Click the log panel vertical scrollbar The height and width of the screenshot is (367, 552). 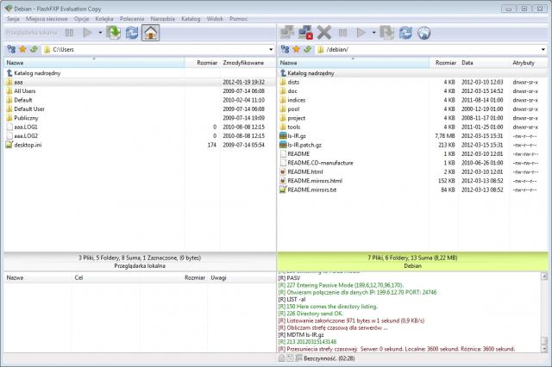pos(544,310)
